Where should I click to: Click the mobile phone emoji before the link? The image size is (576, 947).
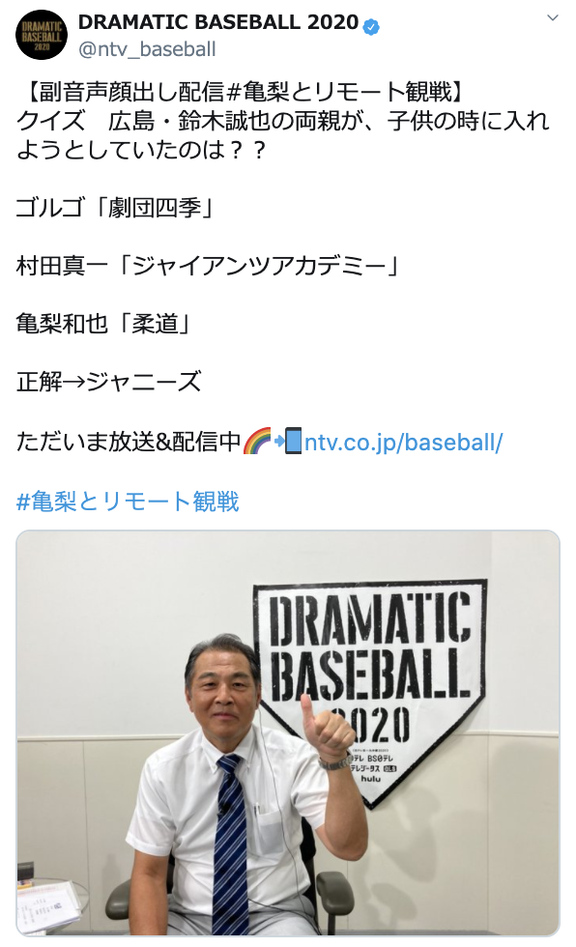(x=293, y=441)
